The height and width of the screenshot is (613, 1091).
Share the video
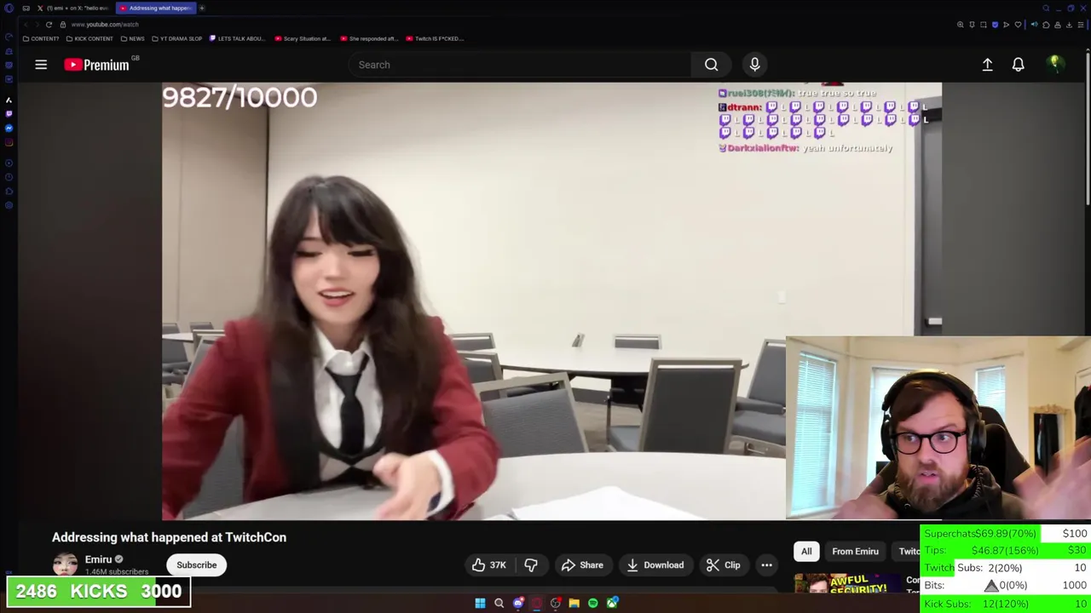tap(582, 565)
